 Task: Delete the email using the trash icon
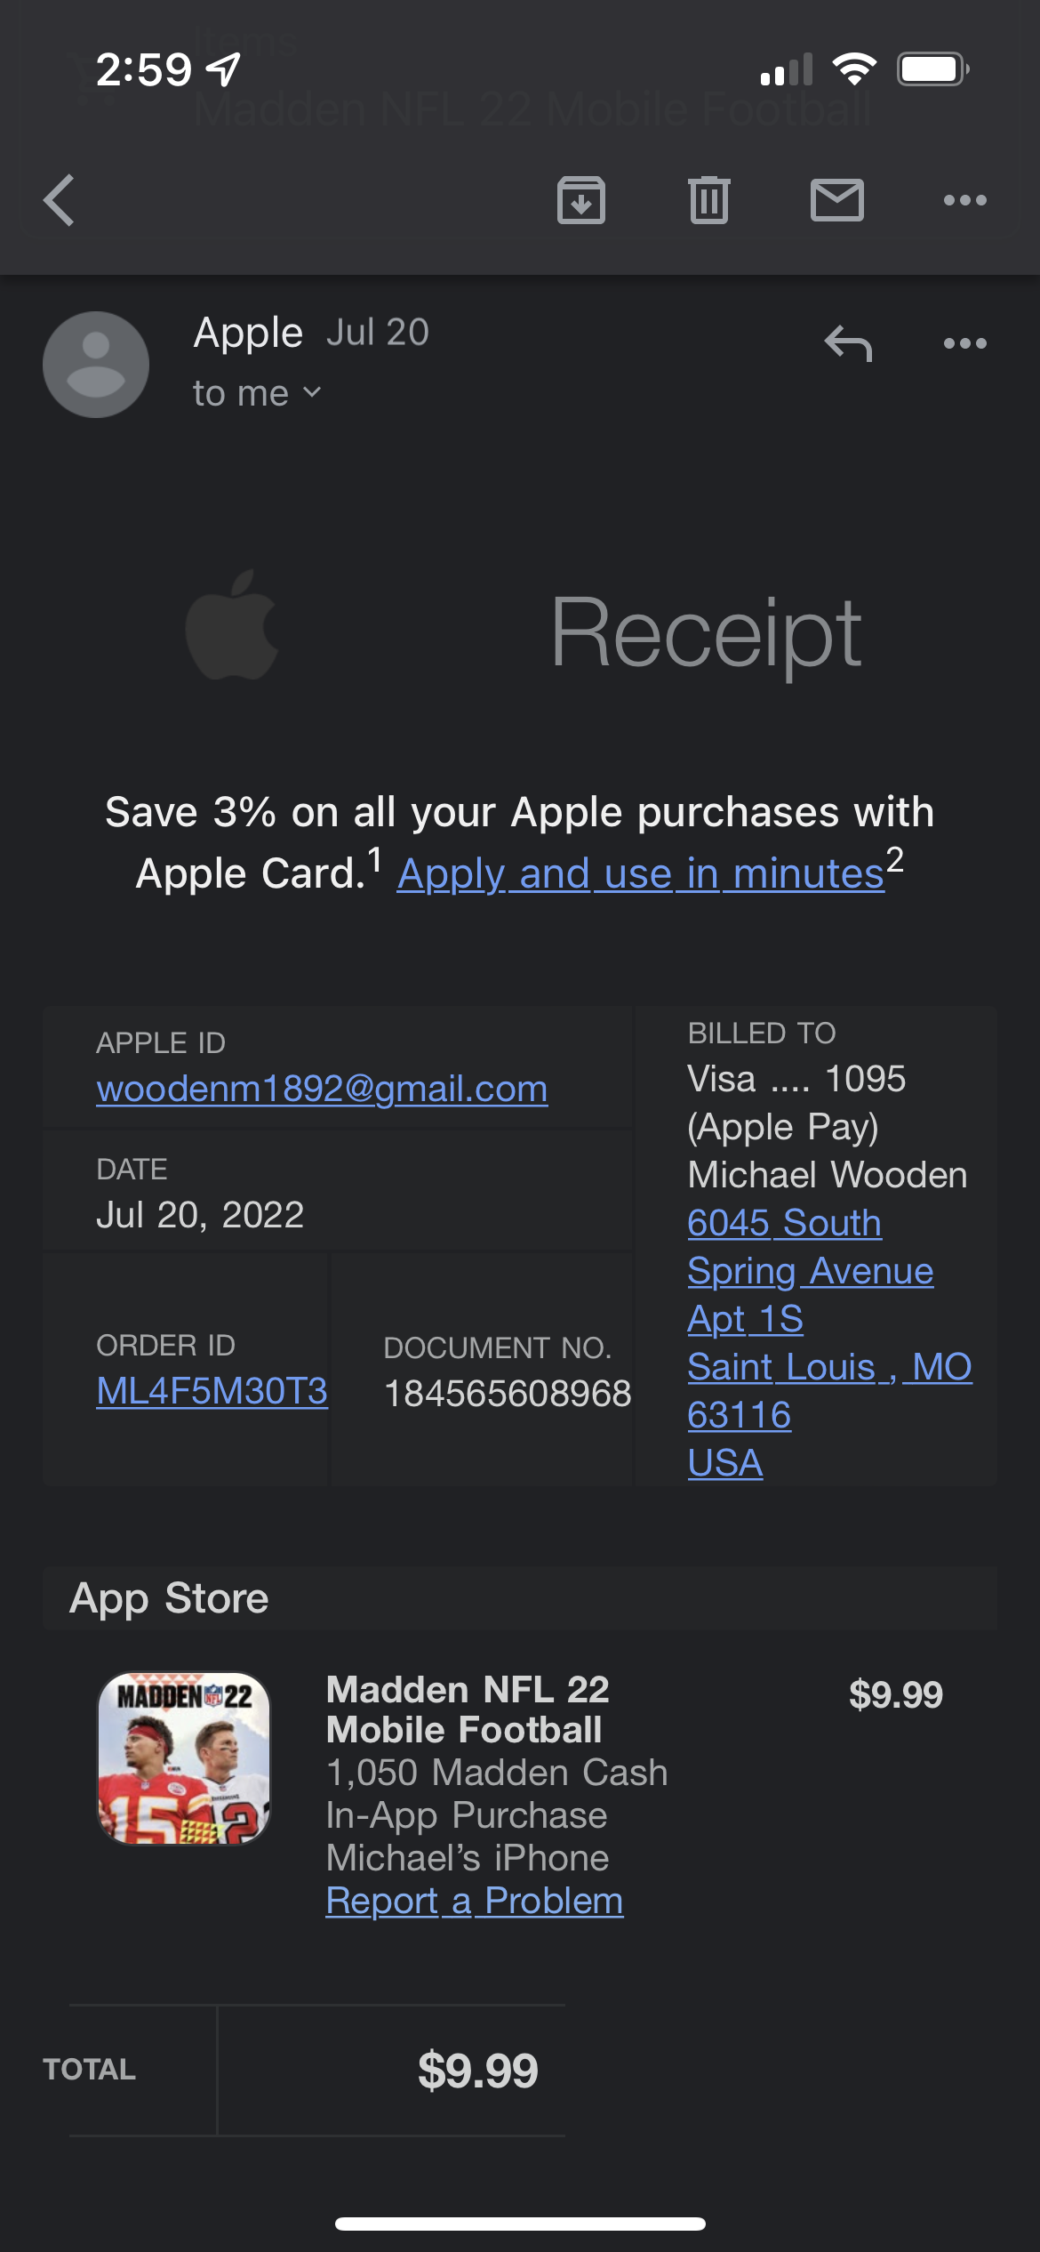(708, 200)
